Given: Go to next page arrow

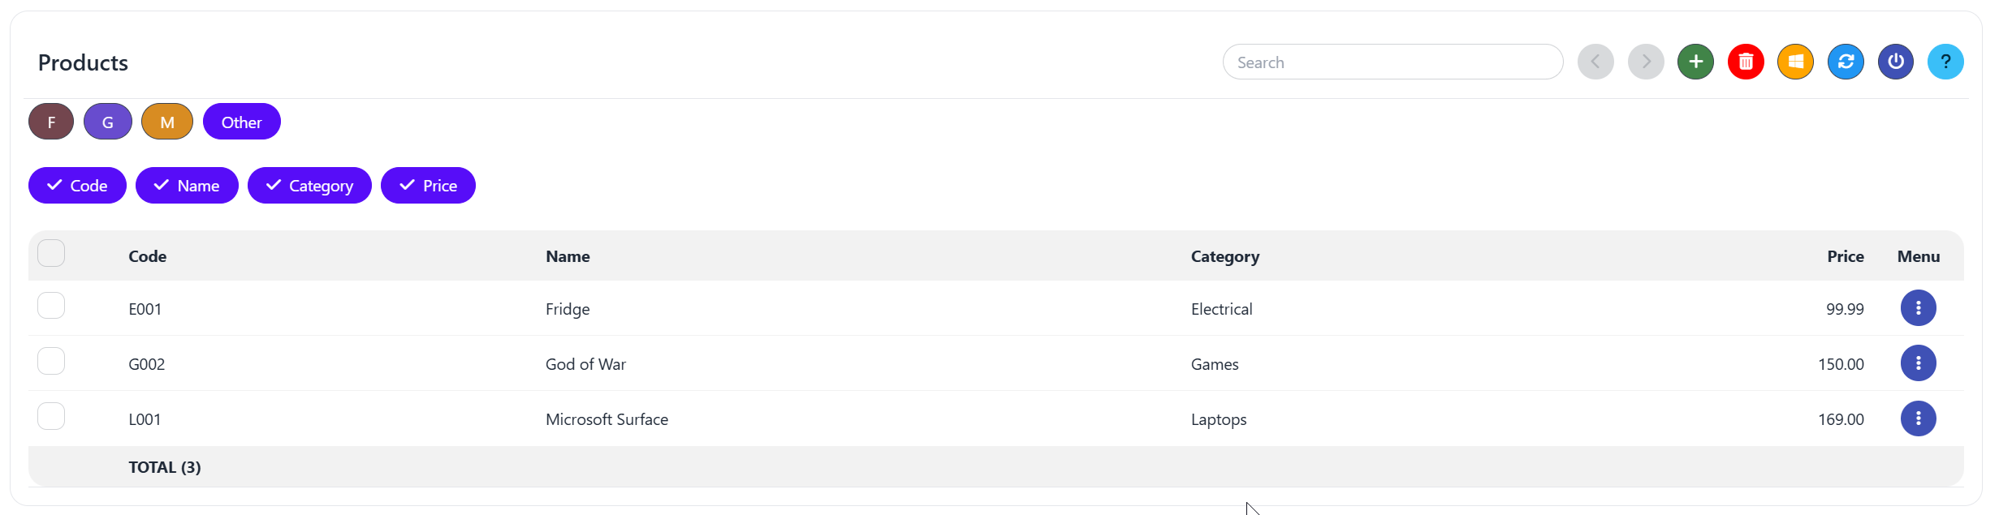Looking at the screenshot, I should pyautogui.click(x=1646, y=62).
